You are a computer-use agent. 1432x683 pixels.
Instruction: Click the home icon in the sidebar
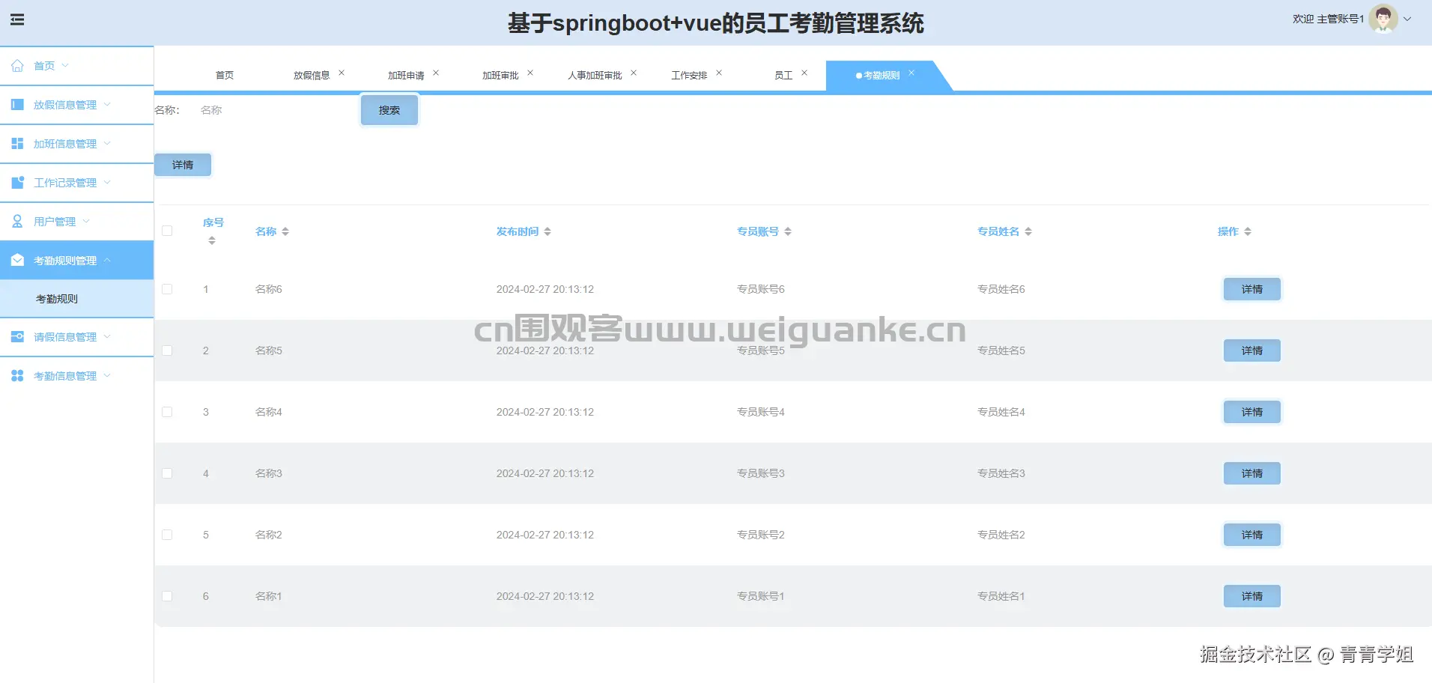(17, 66)
